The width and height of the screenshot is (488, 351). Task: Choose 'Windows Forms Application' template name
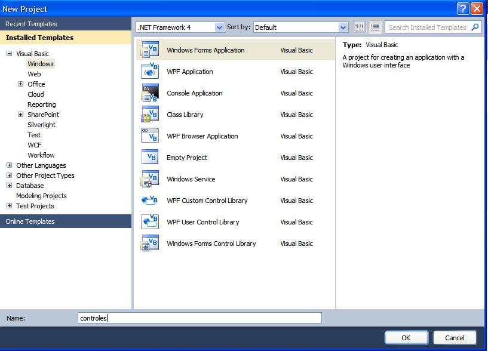pyautogui.click(x=205, y=50)
